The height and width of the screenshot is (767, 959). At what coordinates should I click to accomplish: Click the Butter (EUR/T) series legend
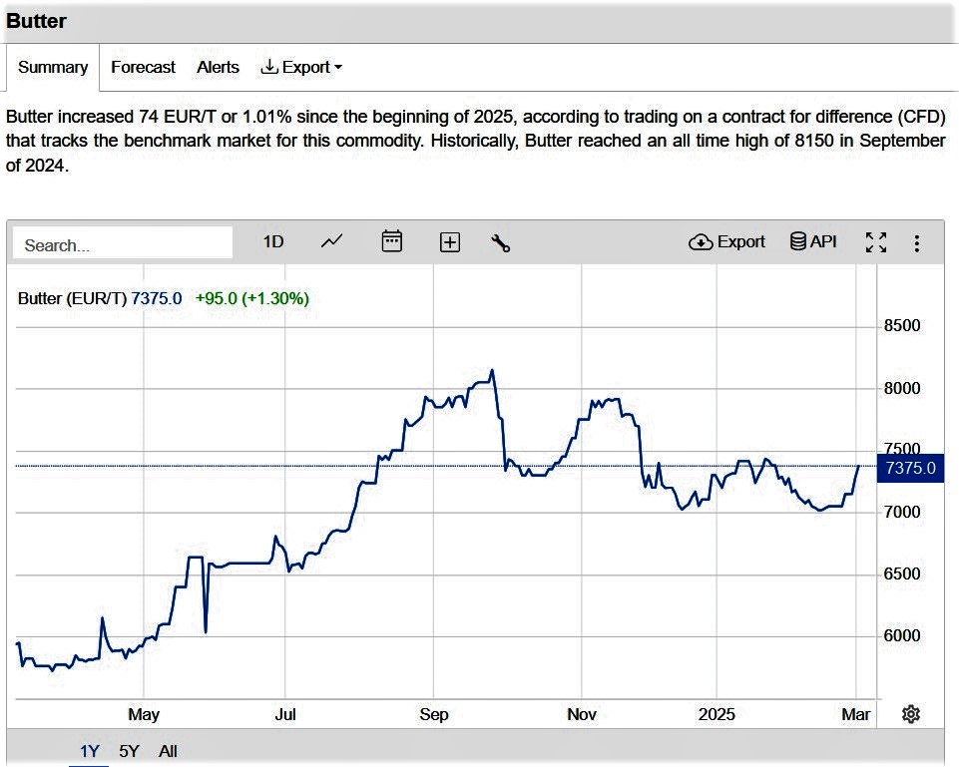tap(72, 298)
